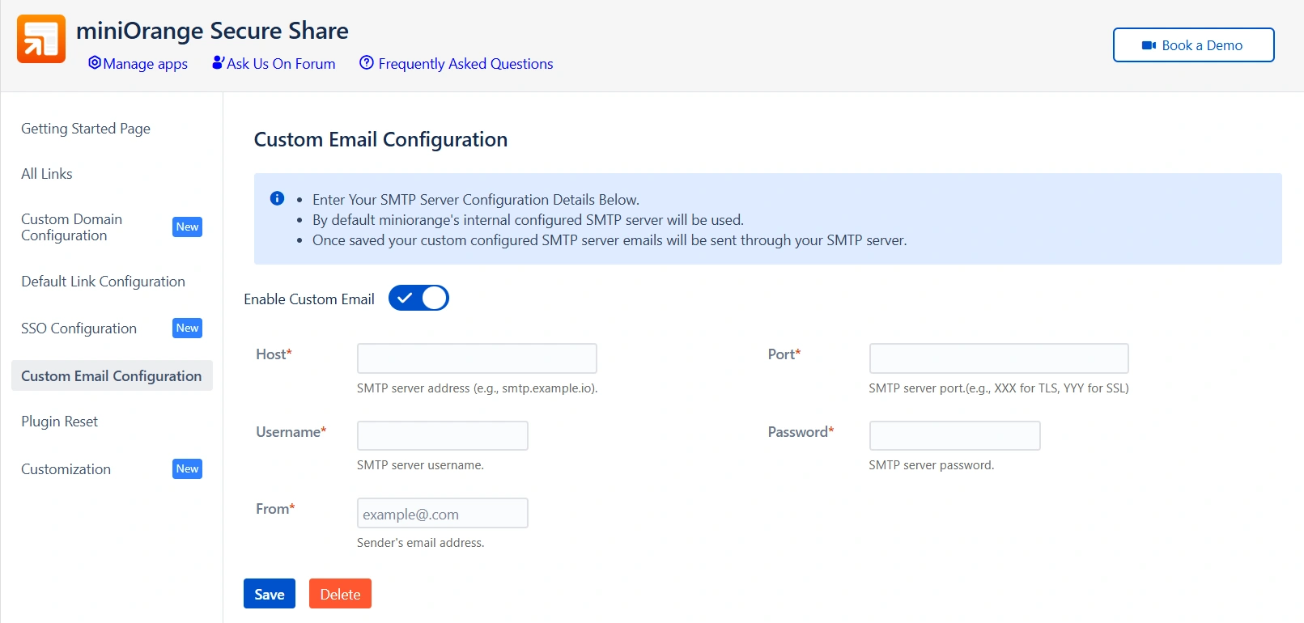
Task: Click the video camera icon inside Book a Demo
Action: (x=1148, y=45)
